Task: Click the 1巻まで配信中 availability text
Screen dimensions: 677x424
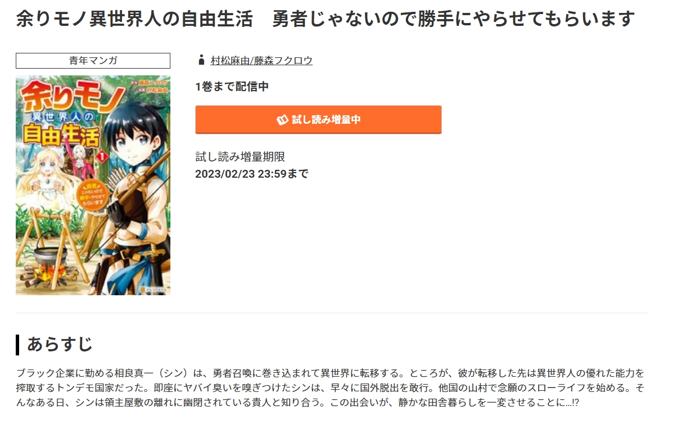Action: 232,87
